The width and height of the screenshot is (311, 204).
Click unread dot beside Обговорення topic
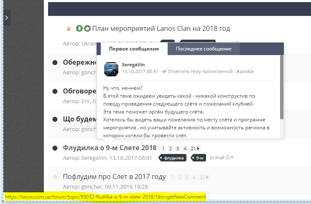(x=55, y=91)
